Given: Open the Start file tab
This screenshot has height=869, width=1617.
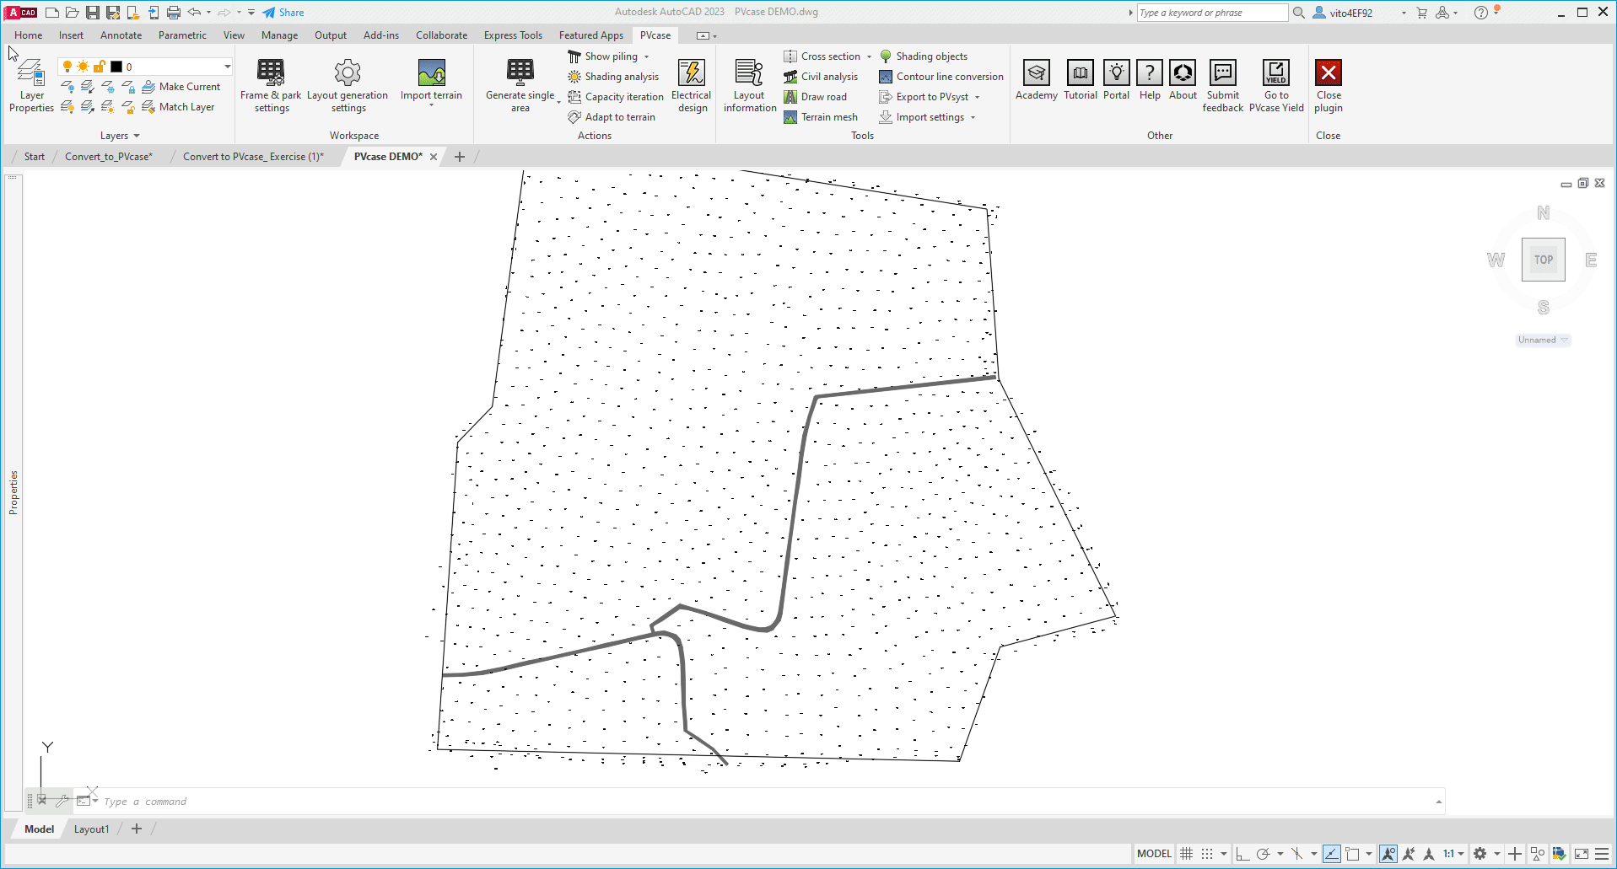Looking at the screenshot, I should tap(35, 157).
